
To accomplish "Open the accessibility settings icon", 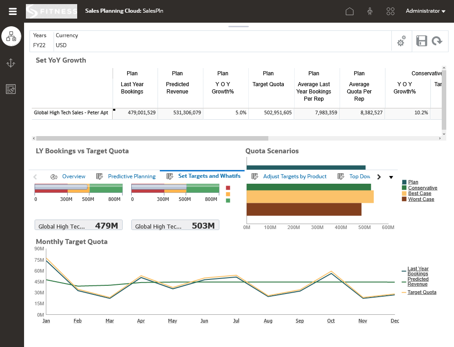I will tap(370, 11).
